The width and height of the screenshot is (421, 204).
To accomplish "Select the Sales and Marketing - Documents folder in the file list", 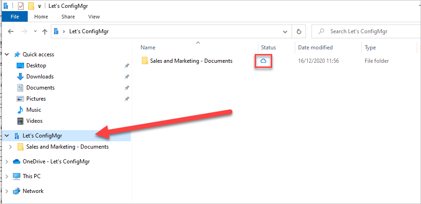I will 191,61.
